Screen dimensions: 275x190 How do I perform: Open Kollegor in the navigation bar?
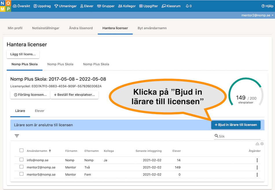pyautogui.click(x=127, y=6)
